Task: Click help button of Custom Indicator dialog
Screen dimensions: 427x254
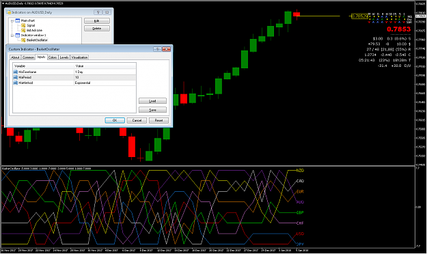Action: tap(157, 49)
